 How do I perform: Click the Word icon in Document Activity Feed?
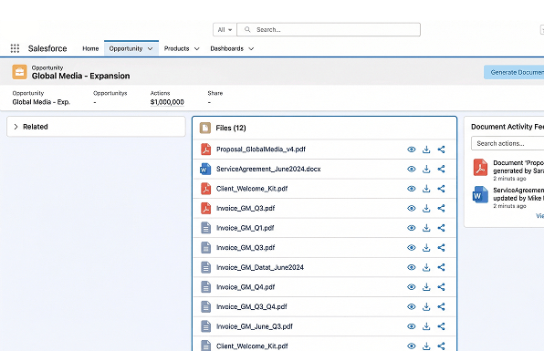tap(480, 194)
